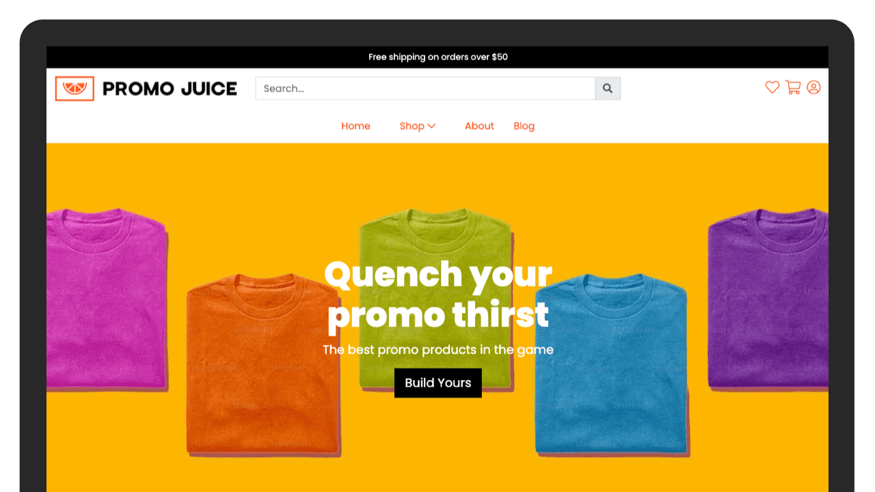Click the magnifying glass search button

[608, 88]
